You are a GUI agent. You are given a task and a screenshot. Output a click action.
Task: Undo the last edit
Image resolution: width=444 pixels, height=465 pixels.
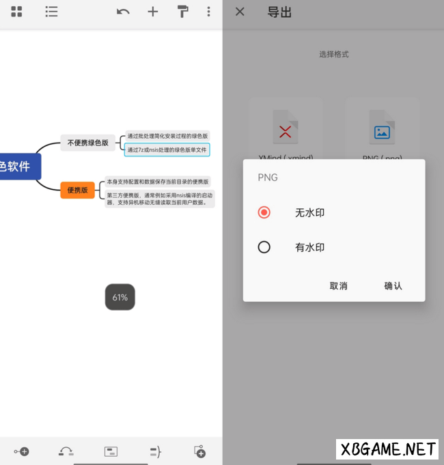click(123, 12)
